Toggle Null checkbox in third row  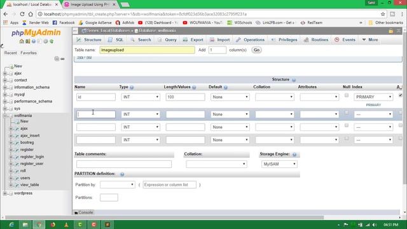(x=347, y=125)
